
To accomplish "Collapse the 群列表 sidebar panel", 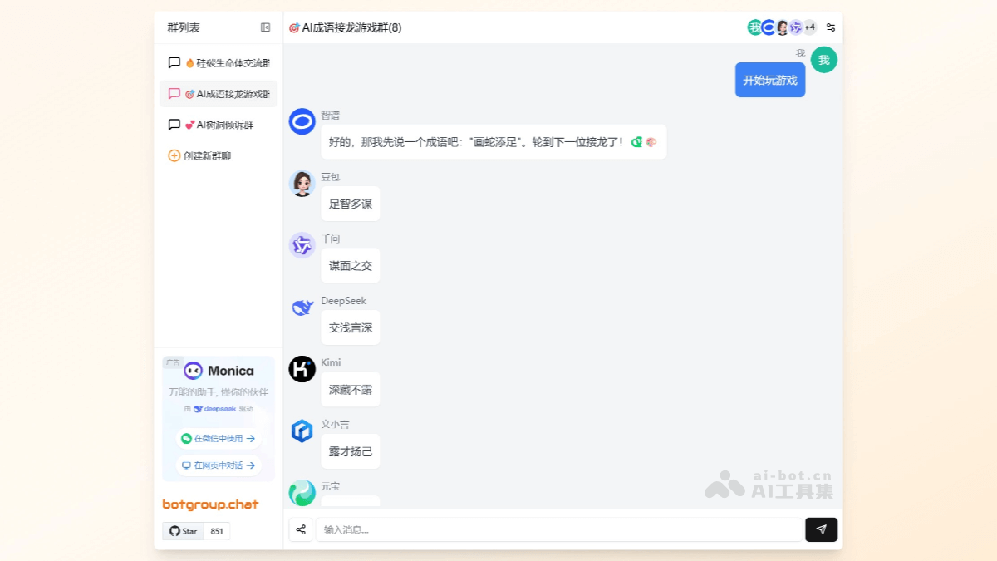I will click(x=265, y=27).
